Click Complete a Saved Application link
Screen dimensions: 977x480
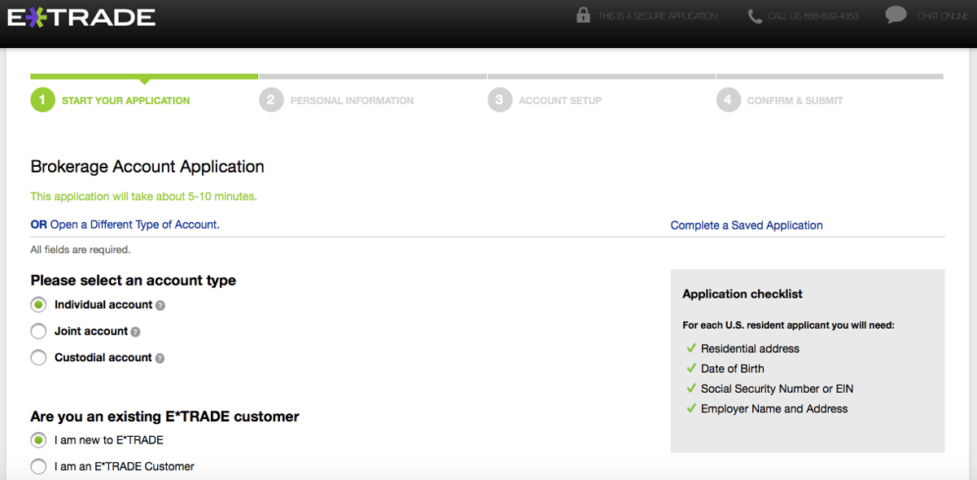pos(747,225)
